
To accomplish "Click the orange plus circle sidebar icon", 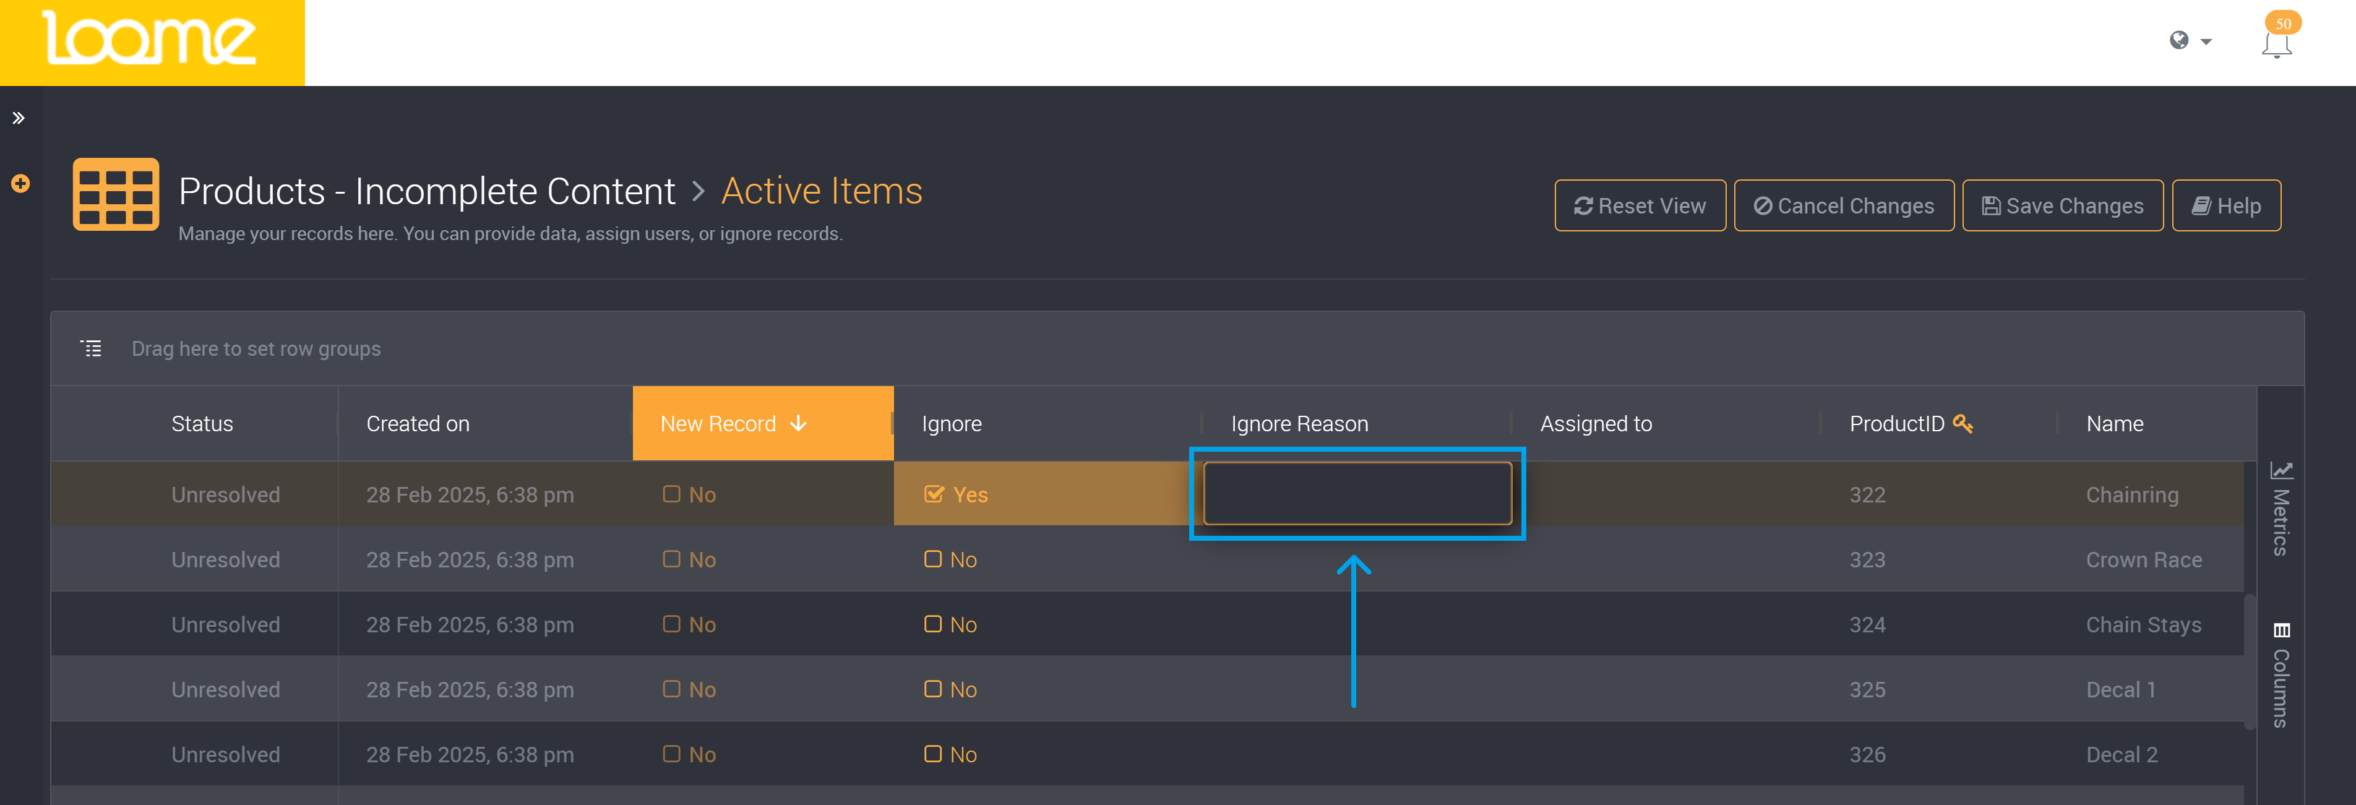I will (20, 184).
